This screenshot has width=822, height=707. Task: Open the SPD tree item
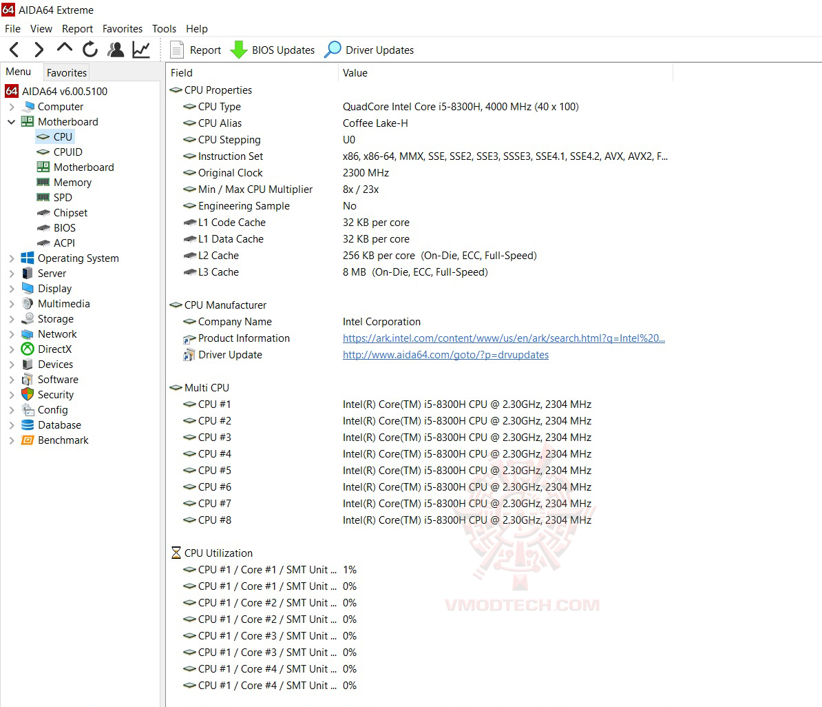pos(54,198)
